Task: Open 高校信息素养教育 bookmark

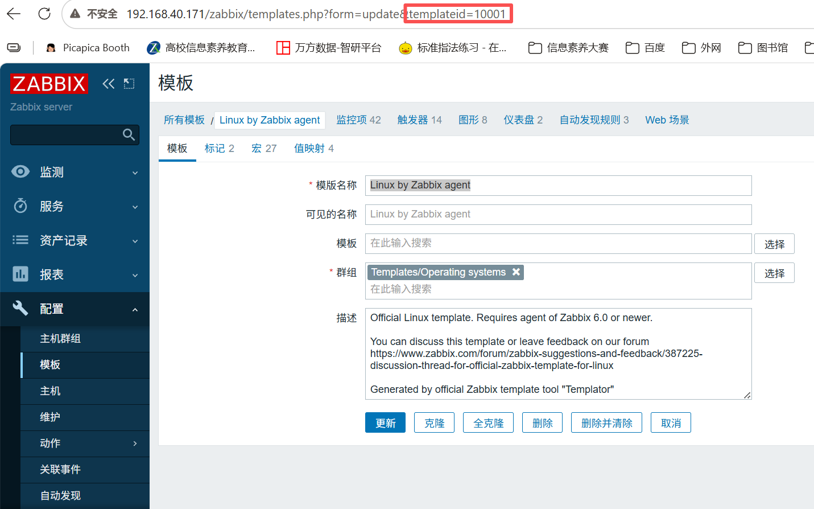Action: [x=201, y=48]
